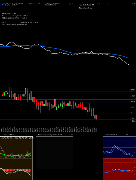Click the 'ADX signal: SELL' text
136x180 pixels.
pyautogui.click(x=9, y=25)
